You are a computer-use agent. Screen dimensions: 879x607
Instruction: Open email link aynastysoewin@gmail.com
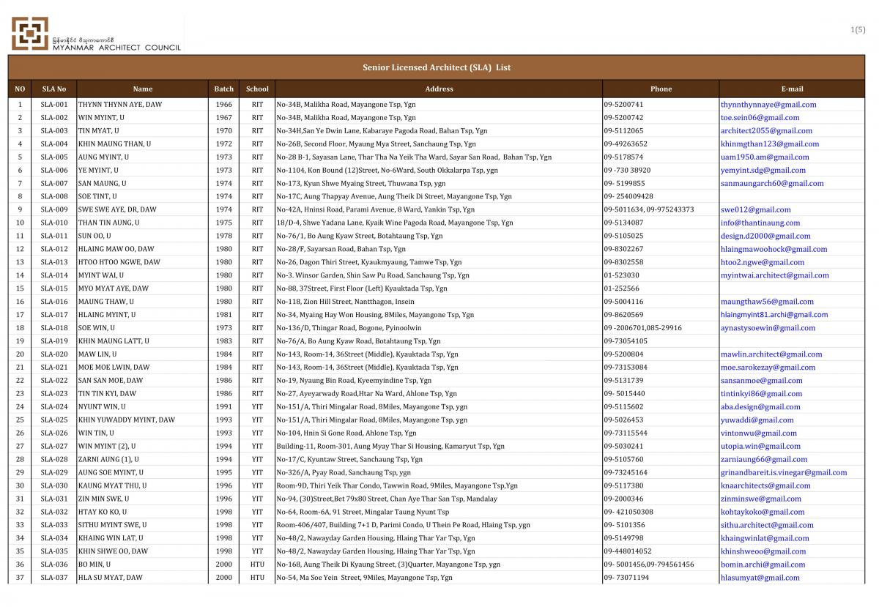tap(769, 328)
